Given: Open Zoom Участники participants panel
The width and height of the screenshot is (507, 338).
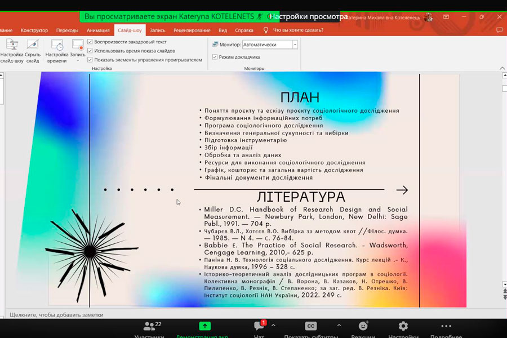Looking at the screenshot, I should 149,329.
